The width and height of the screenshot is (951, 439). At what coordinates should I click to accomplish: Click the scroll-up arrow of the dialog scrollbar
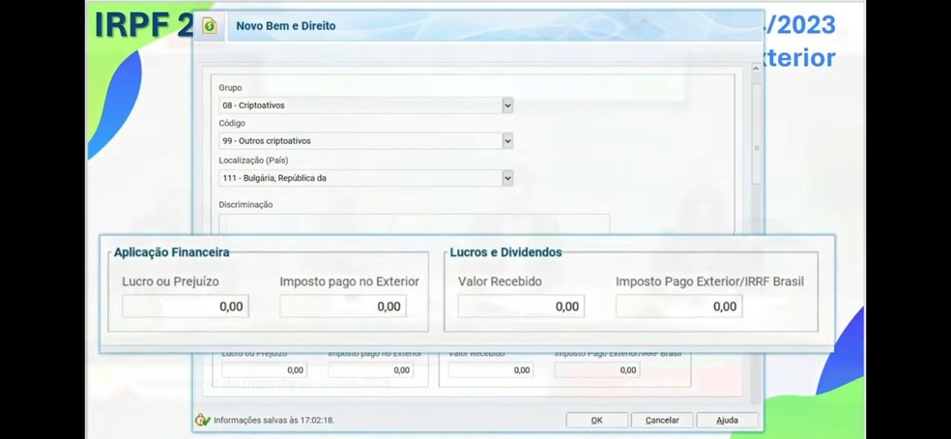(757, 70)
